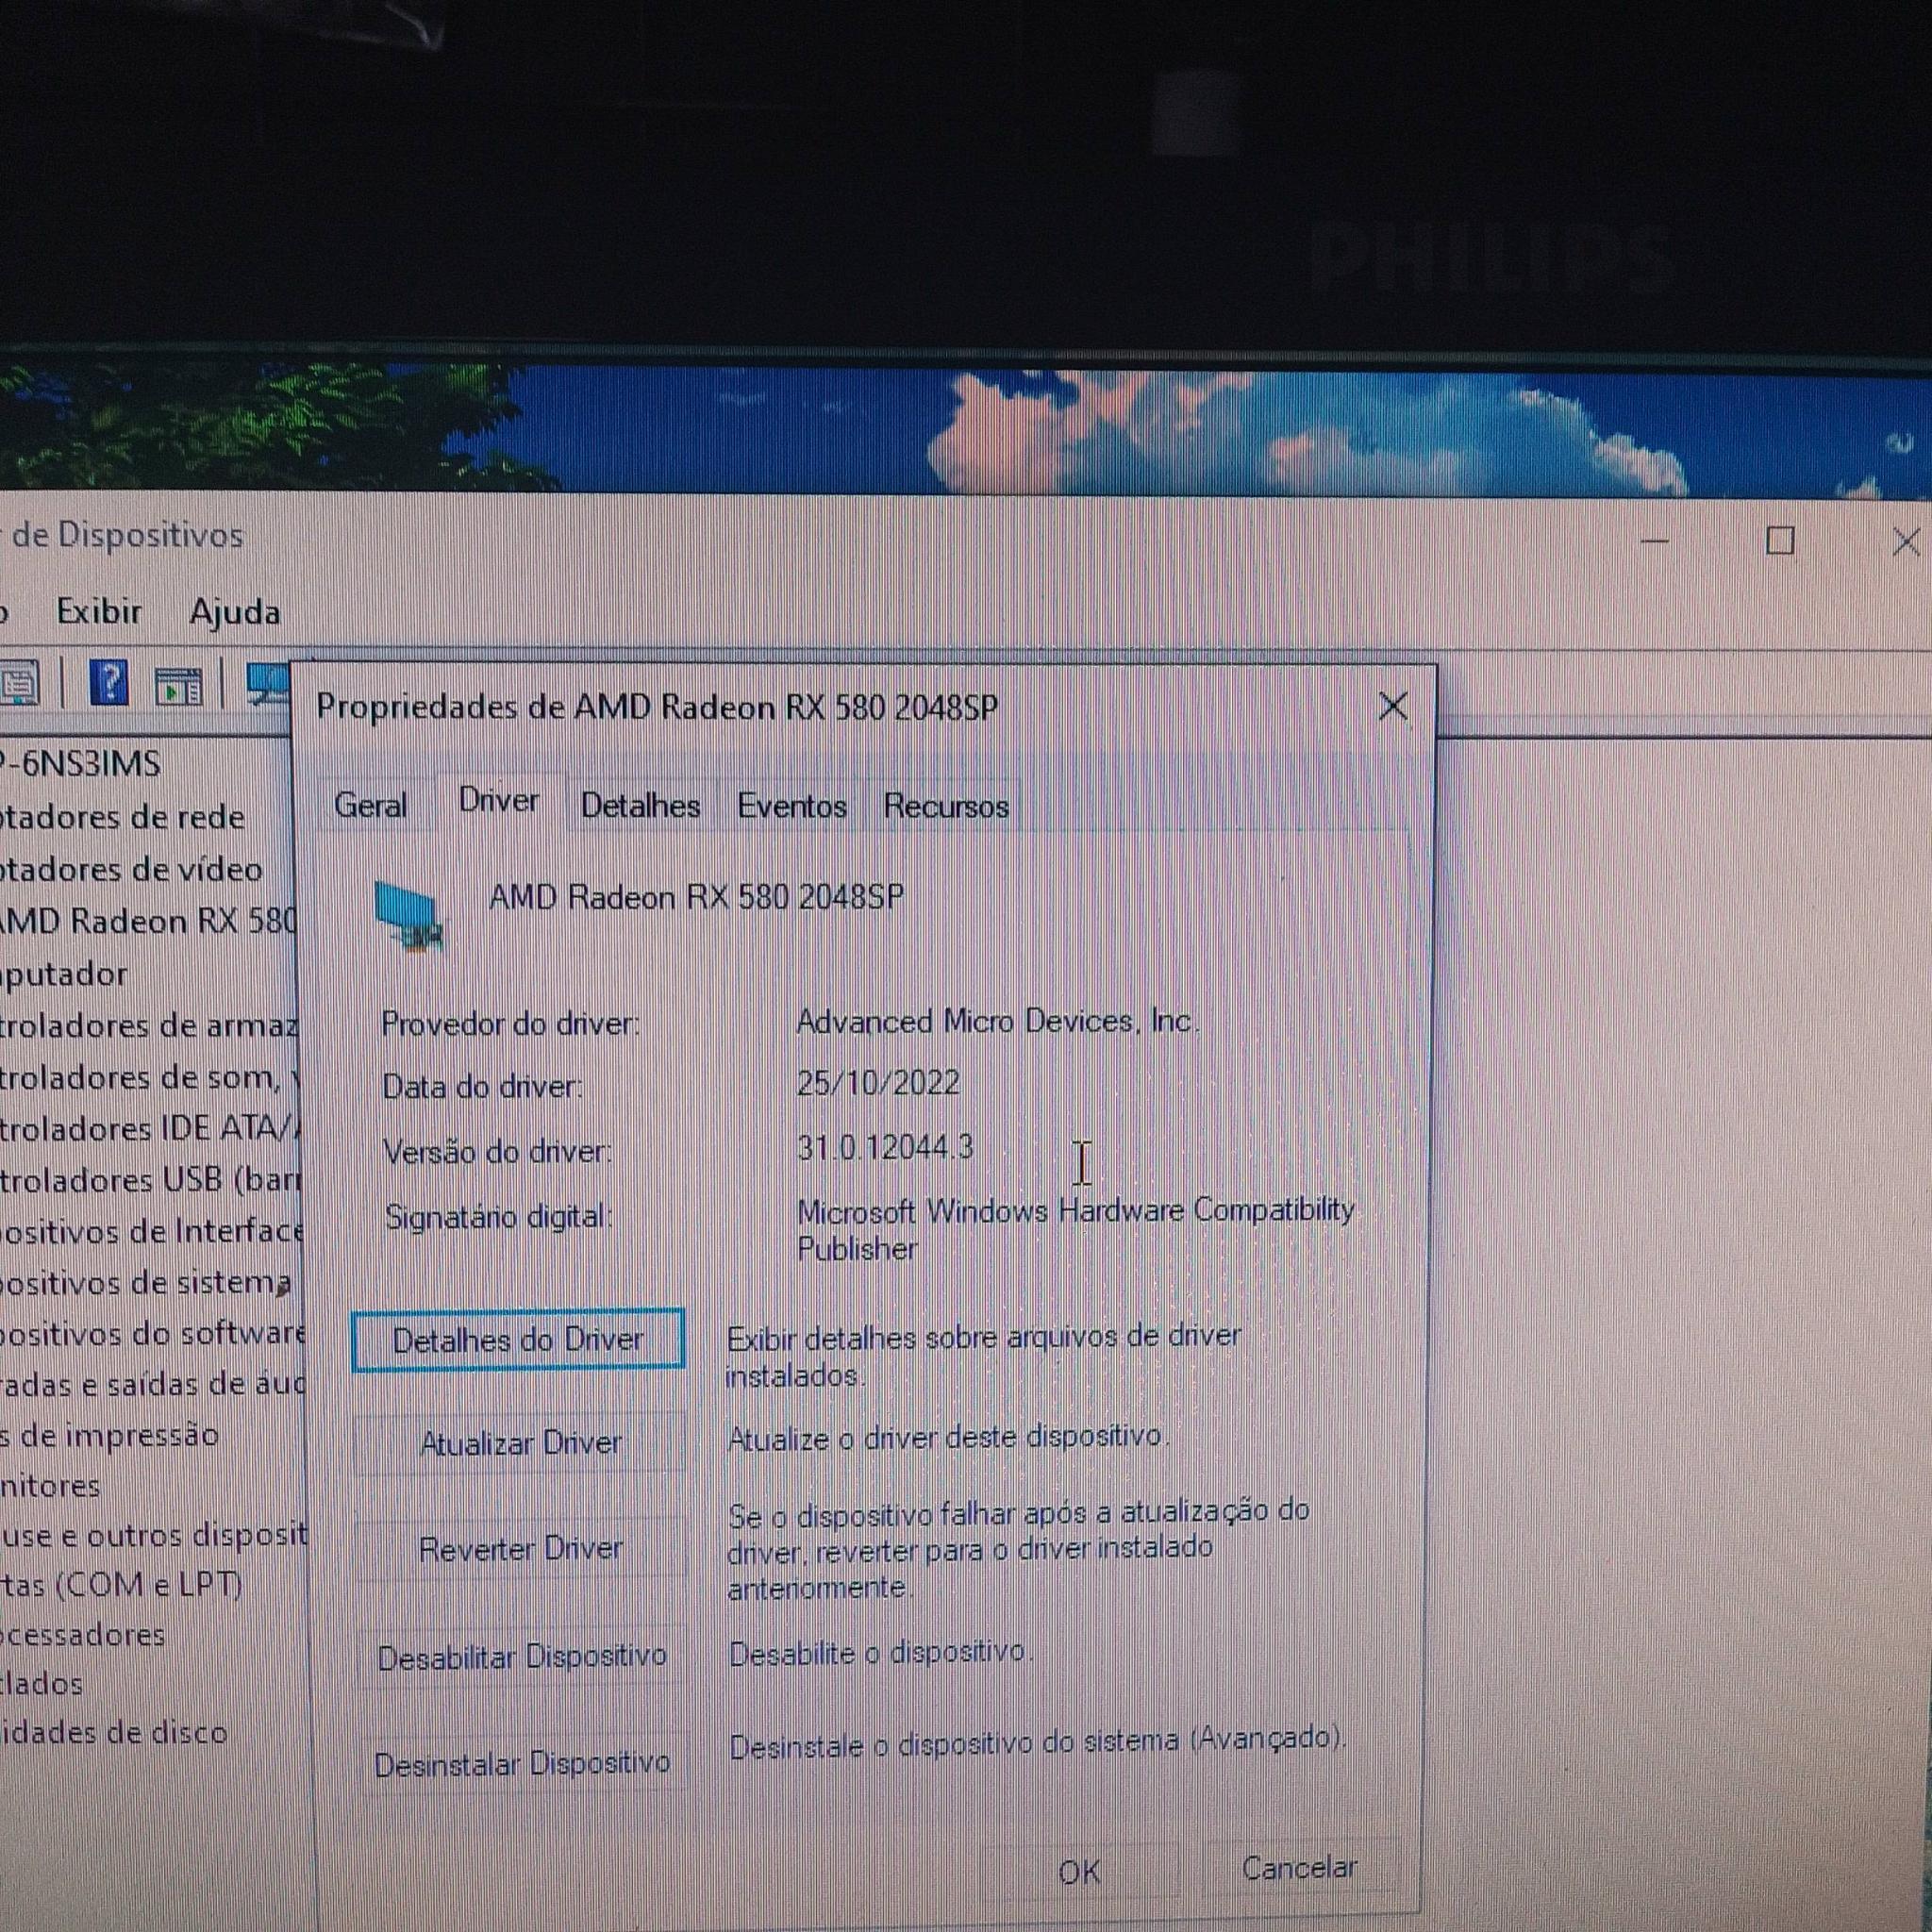The width and height of the screenshot is (1932, 1932).
Task: Click the Advanced Micro Devices, Inc. text
Action: (997, 1021)
